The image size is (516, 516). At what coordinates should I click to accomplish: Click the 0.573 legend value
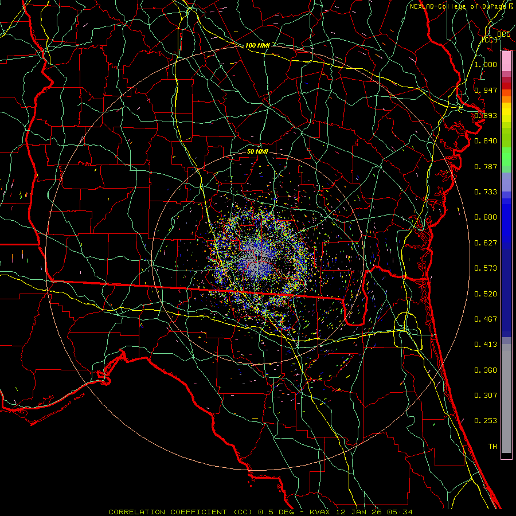[x=486, y=268]
